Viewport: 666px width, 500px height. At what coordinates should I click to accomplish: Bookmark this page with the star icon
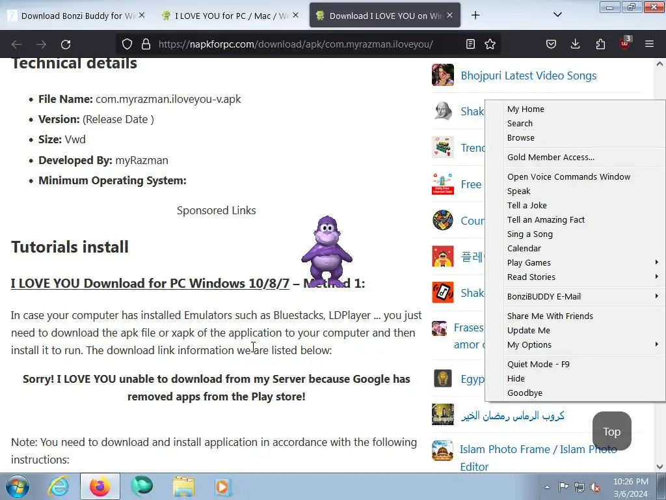click(490, 44)
